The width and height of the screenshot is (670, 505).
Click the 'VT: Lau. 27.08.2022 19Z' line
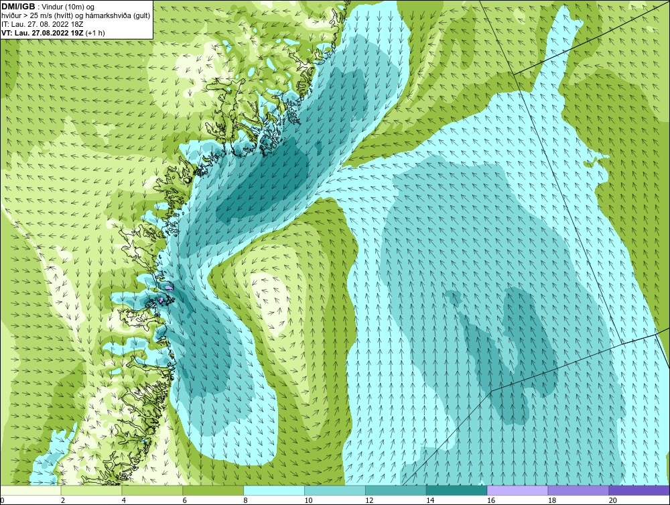click(x=43, y=33)
